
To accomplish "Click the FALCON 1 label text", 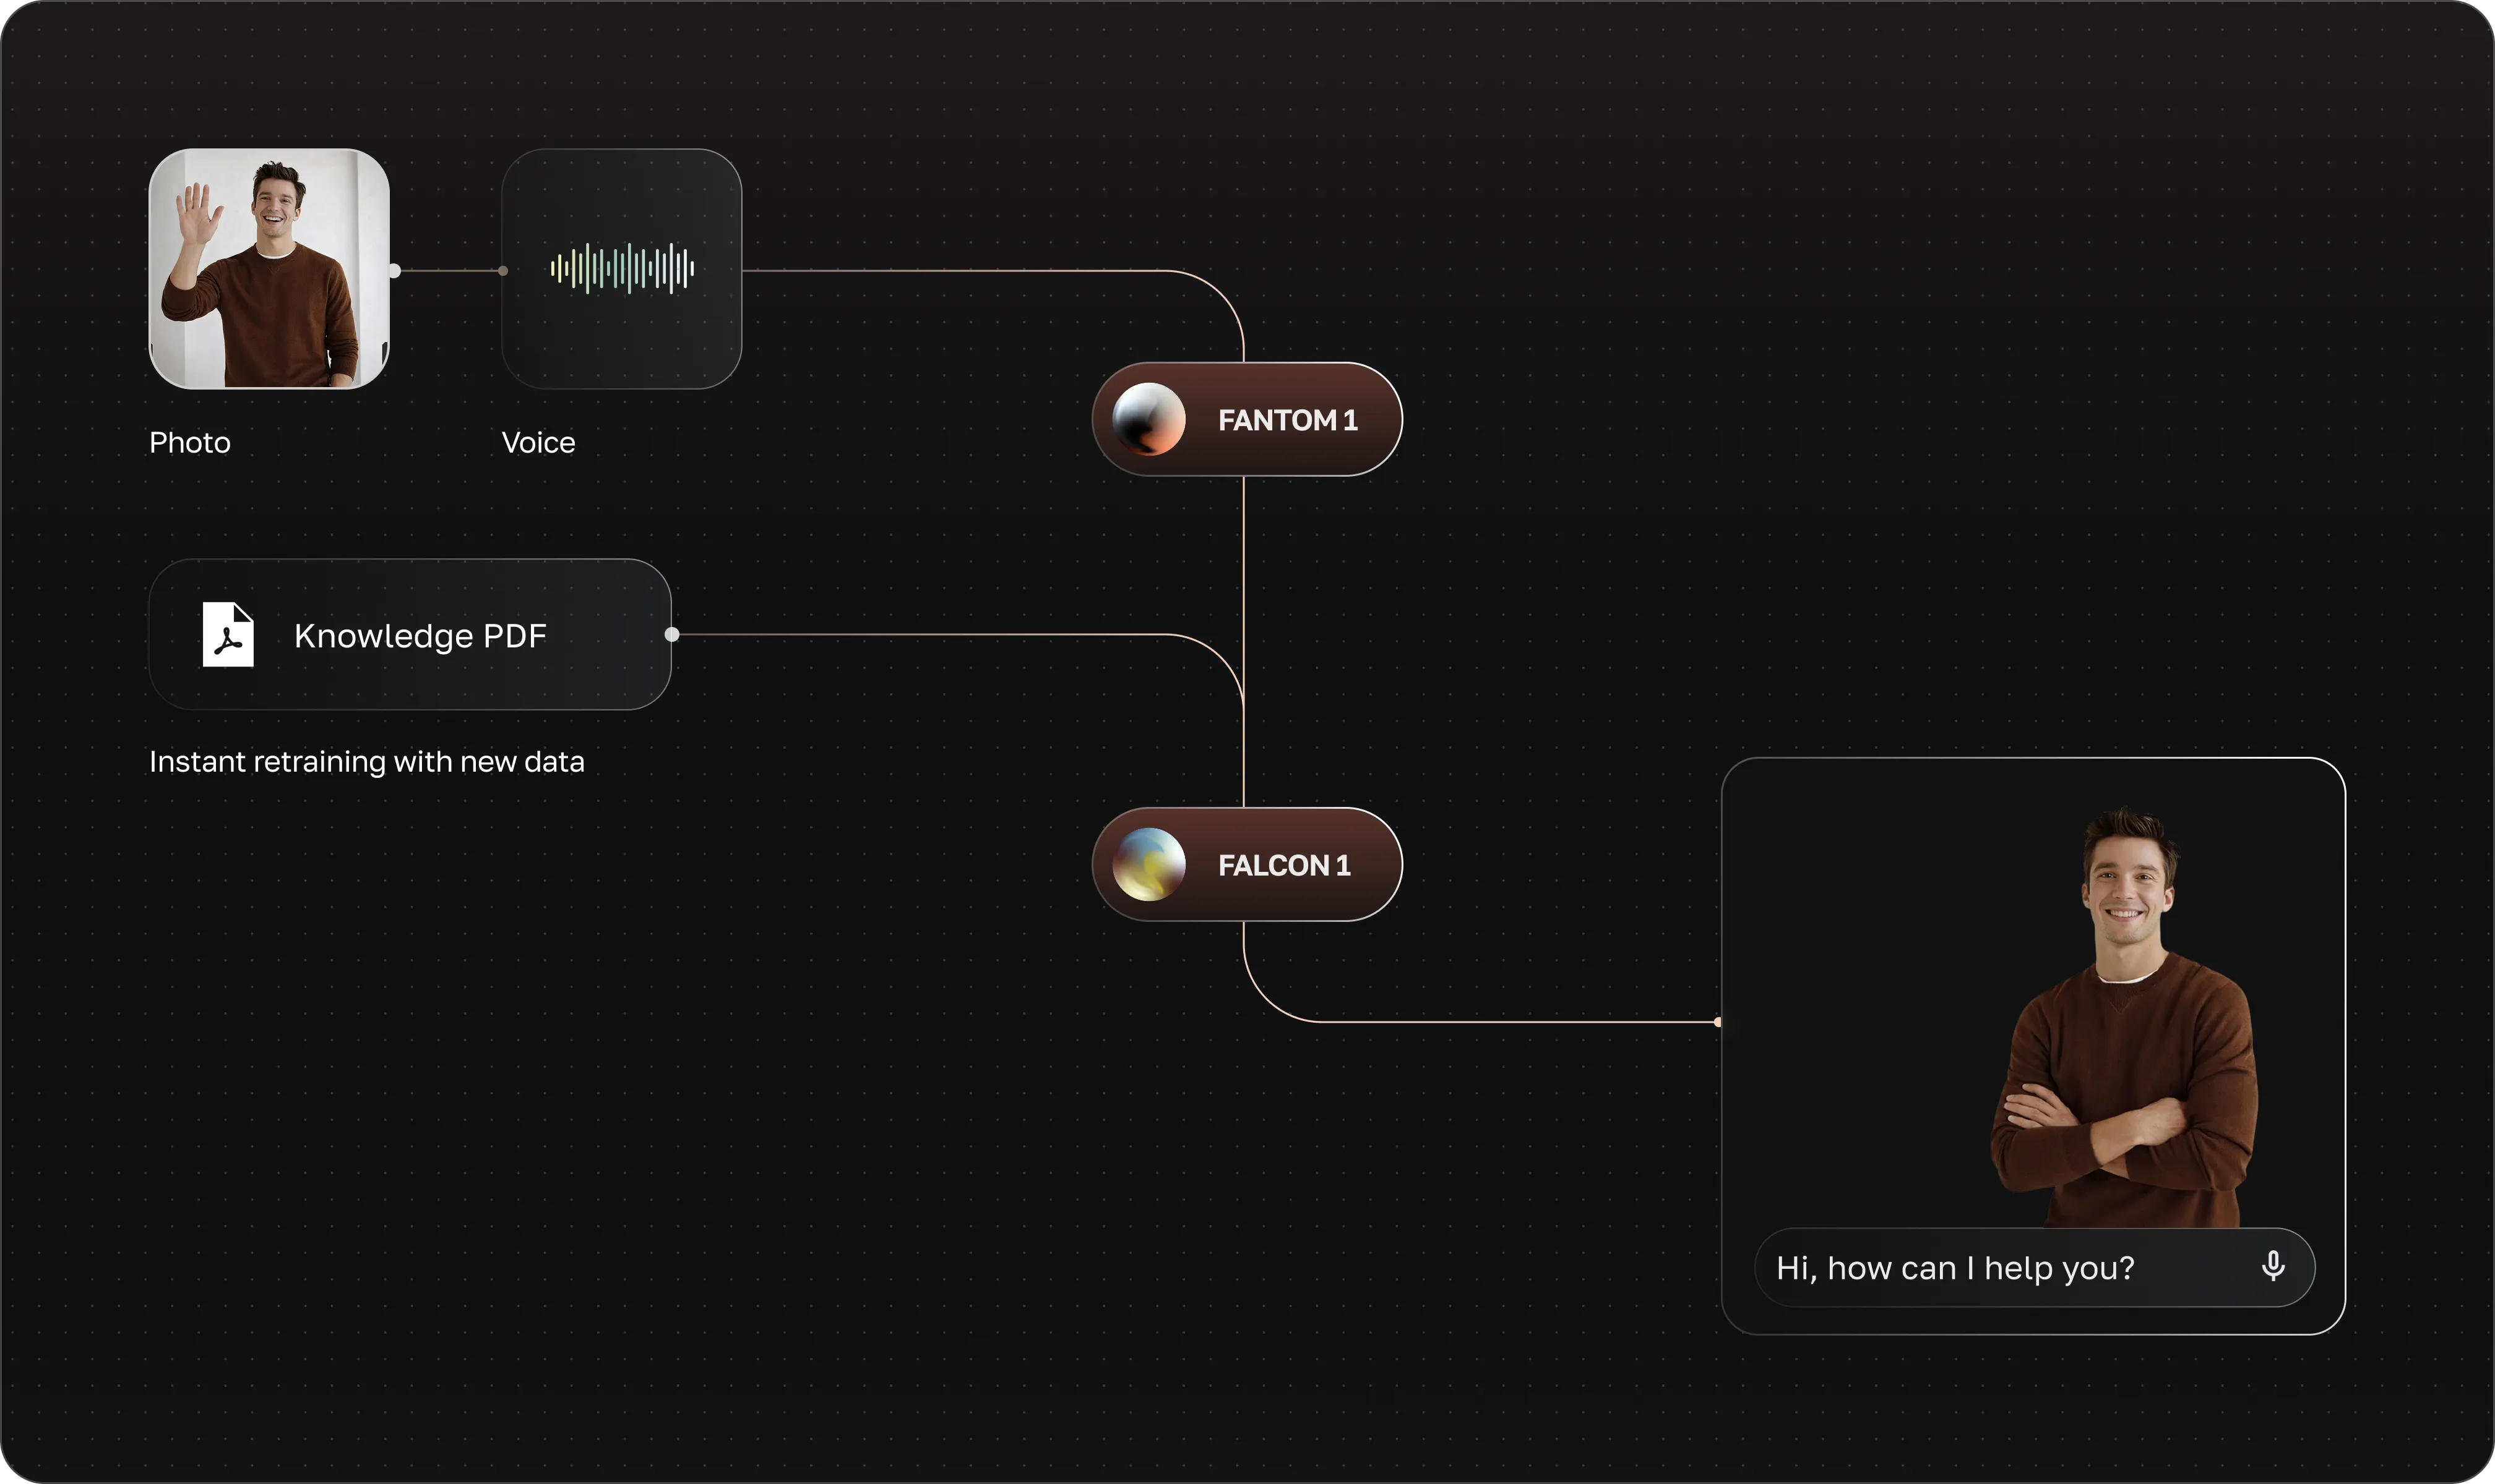I will pos(1284,865).
